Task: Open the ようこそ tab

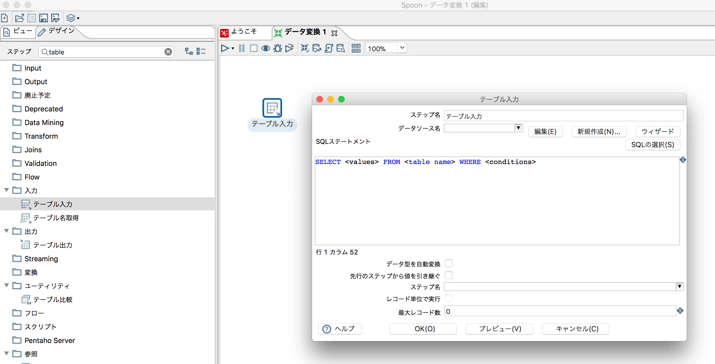Action: pyautogui.click(x=239, y=32)
